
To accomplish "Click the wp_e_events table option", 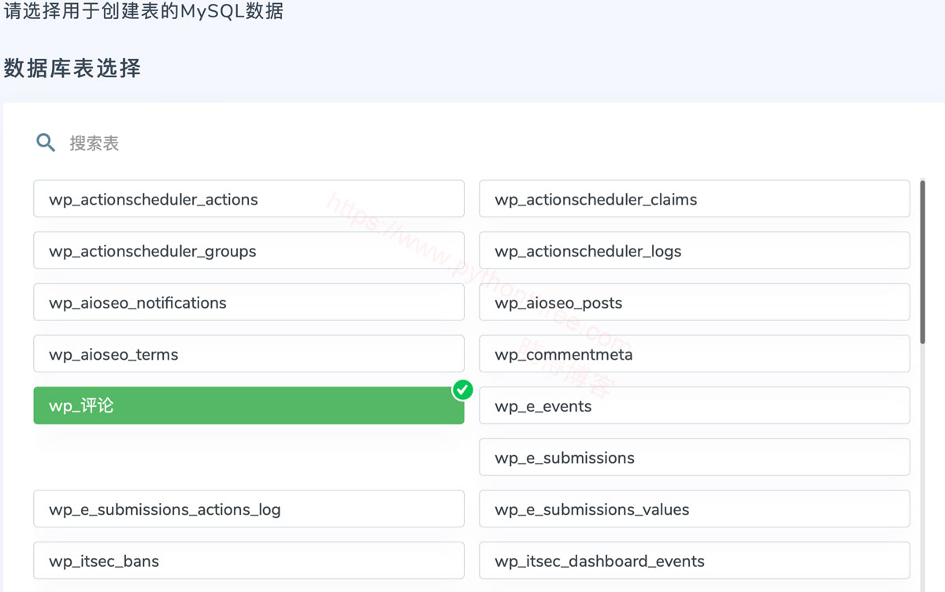I will (x=694, y=406).
